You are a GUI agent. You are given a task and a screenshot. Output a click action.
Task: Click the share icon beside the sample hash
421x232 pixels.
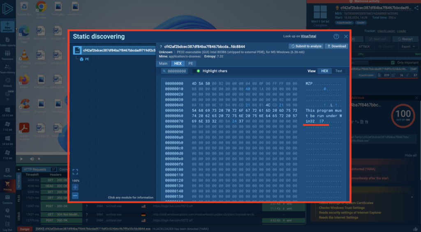[416, 7]
